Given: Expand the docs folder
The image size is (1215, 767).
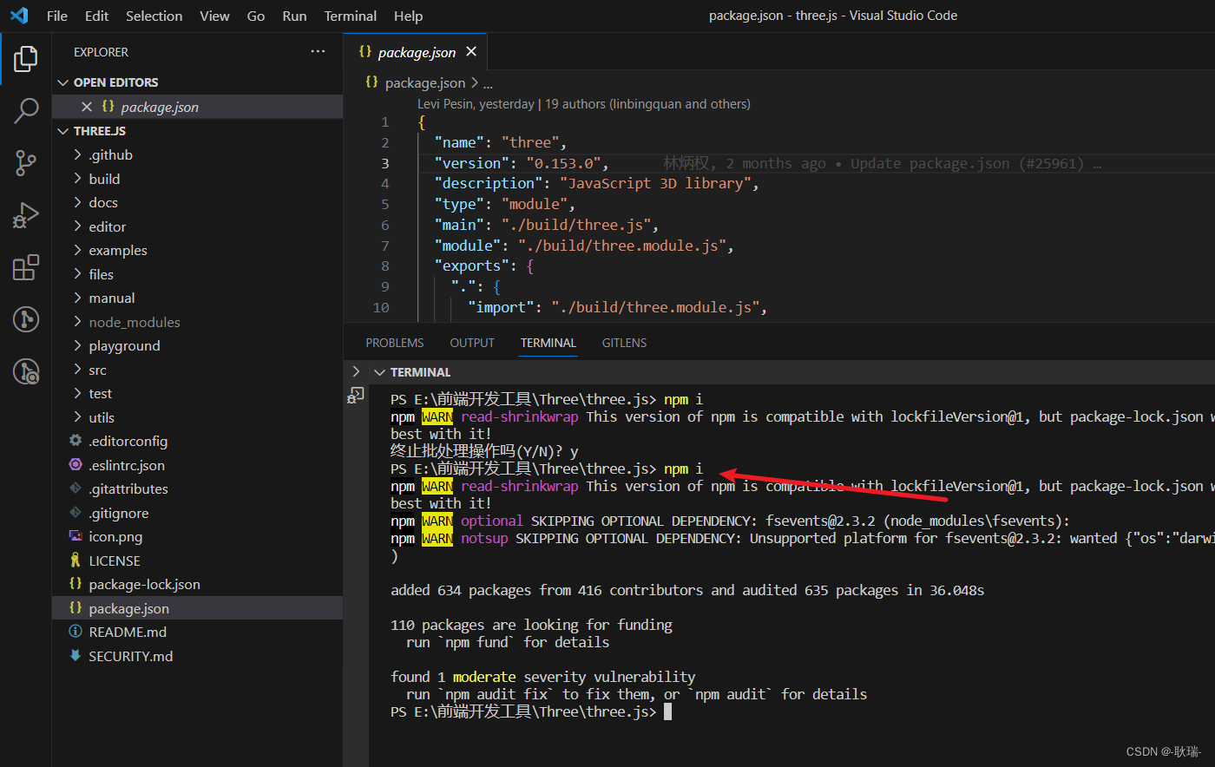Looking at the screenshot, I should 78,202.
